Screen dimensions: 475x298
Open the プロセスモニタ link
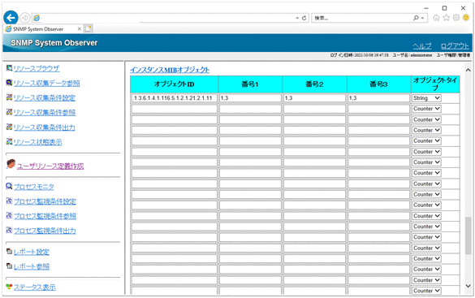pyautogui.click(x=34, y=187)
